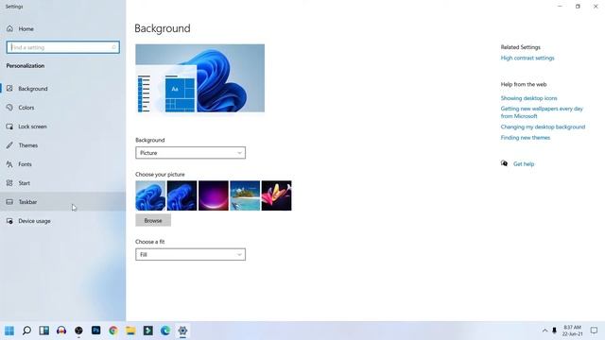Screen dimensions: 605x340
Task: Go to Lock screen settings
Action: (63, 127)
